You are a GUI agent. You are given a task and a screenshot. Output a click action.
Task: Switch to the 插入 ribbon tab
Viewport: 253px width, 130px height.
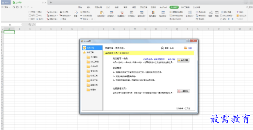pyautogui.click(x=88, y=7)
